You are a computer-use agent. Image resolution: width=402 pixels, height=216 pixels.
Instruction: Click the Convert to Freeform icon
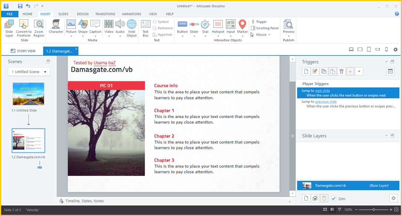(x=24, y=24)
